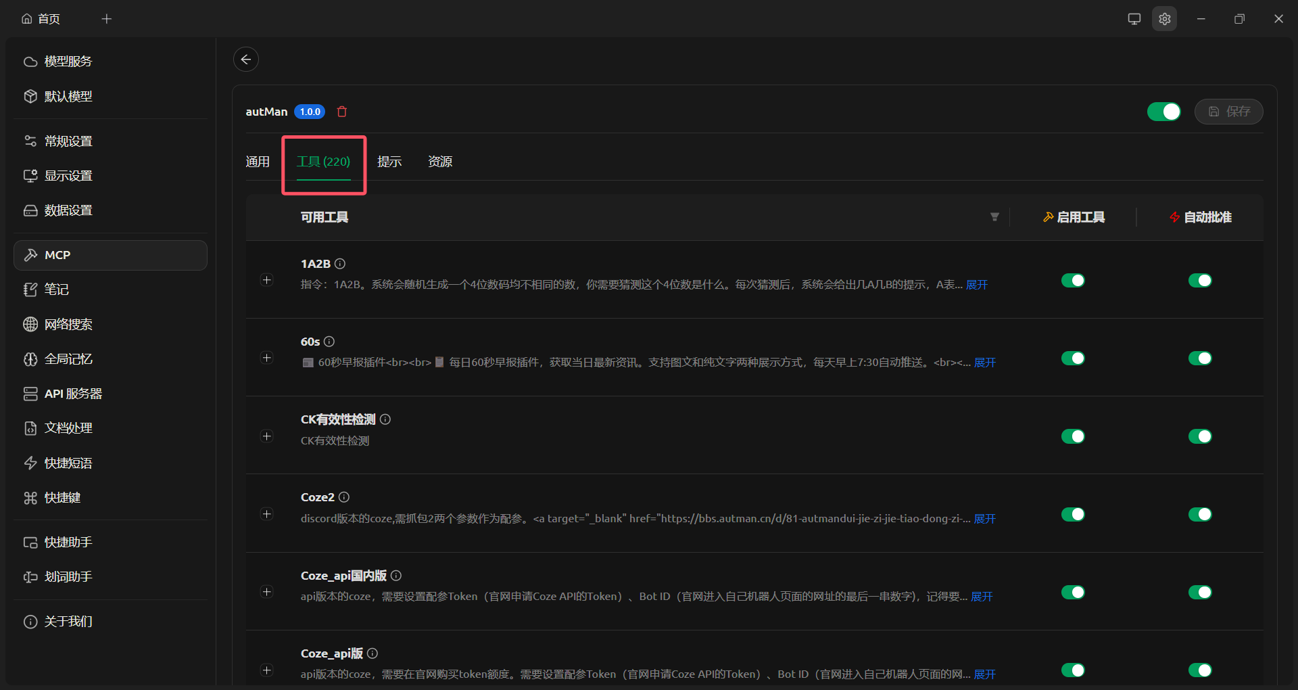Screen dimensions: 1298x690
Task: Expand the Coze_api国内版 tool row
Action: pyautogui.click(x=267, y=592)
